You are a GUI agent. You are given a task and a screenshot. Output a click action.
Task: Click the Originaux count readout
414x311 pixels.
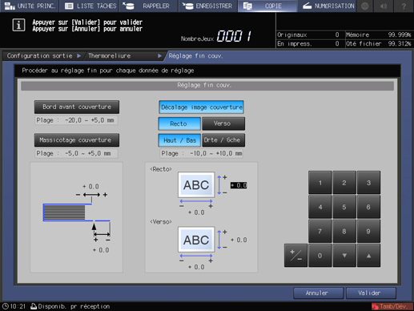pos(308,34)
